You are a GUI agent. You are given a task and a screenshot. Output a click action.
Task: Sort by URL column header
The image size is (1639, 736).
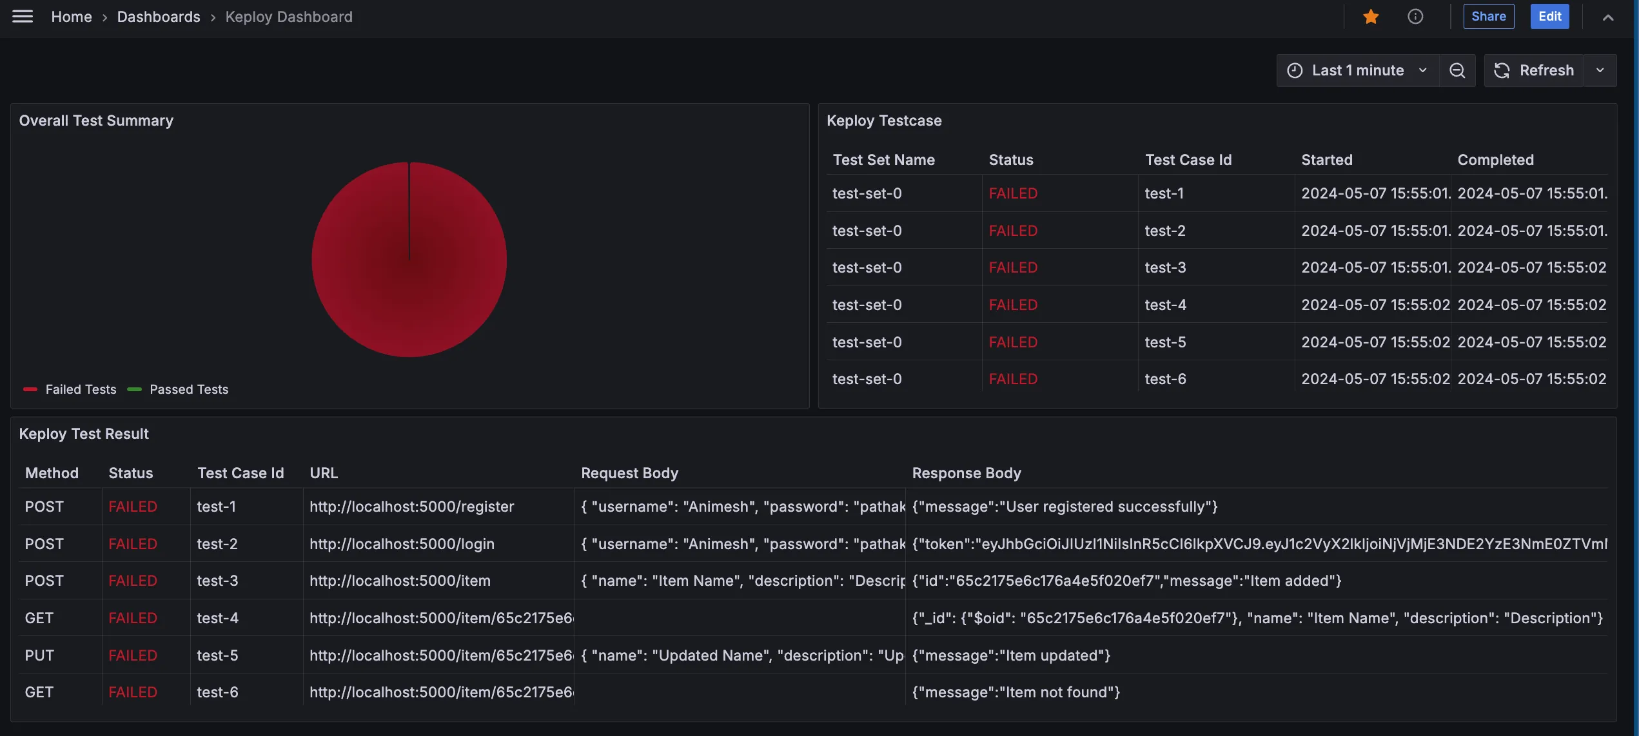(x=324, y=473)
